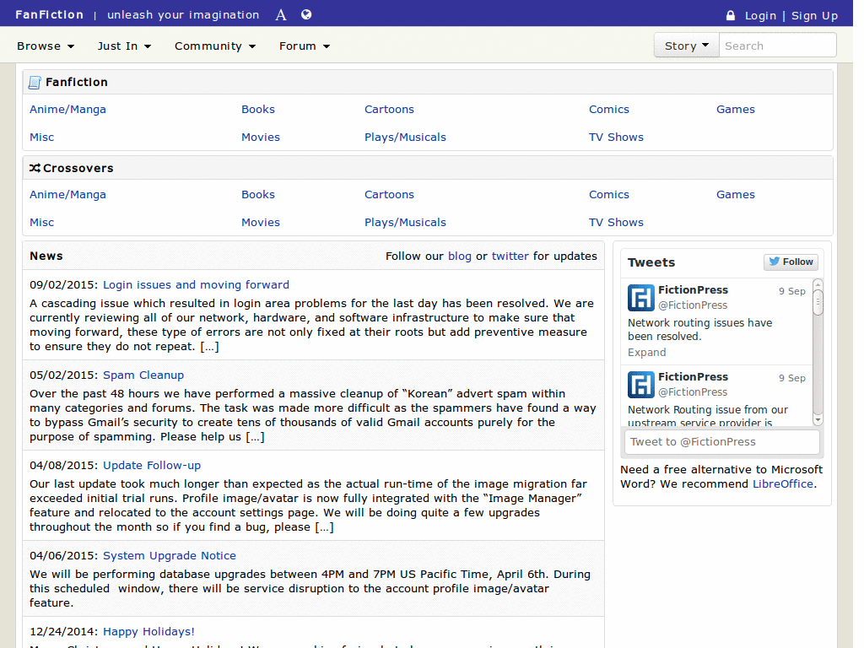
Task: Open Fanfiction Misc category
Action: pyautogui.click(x=42, y=138)
